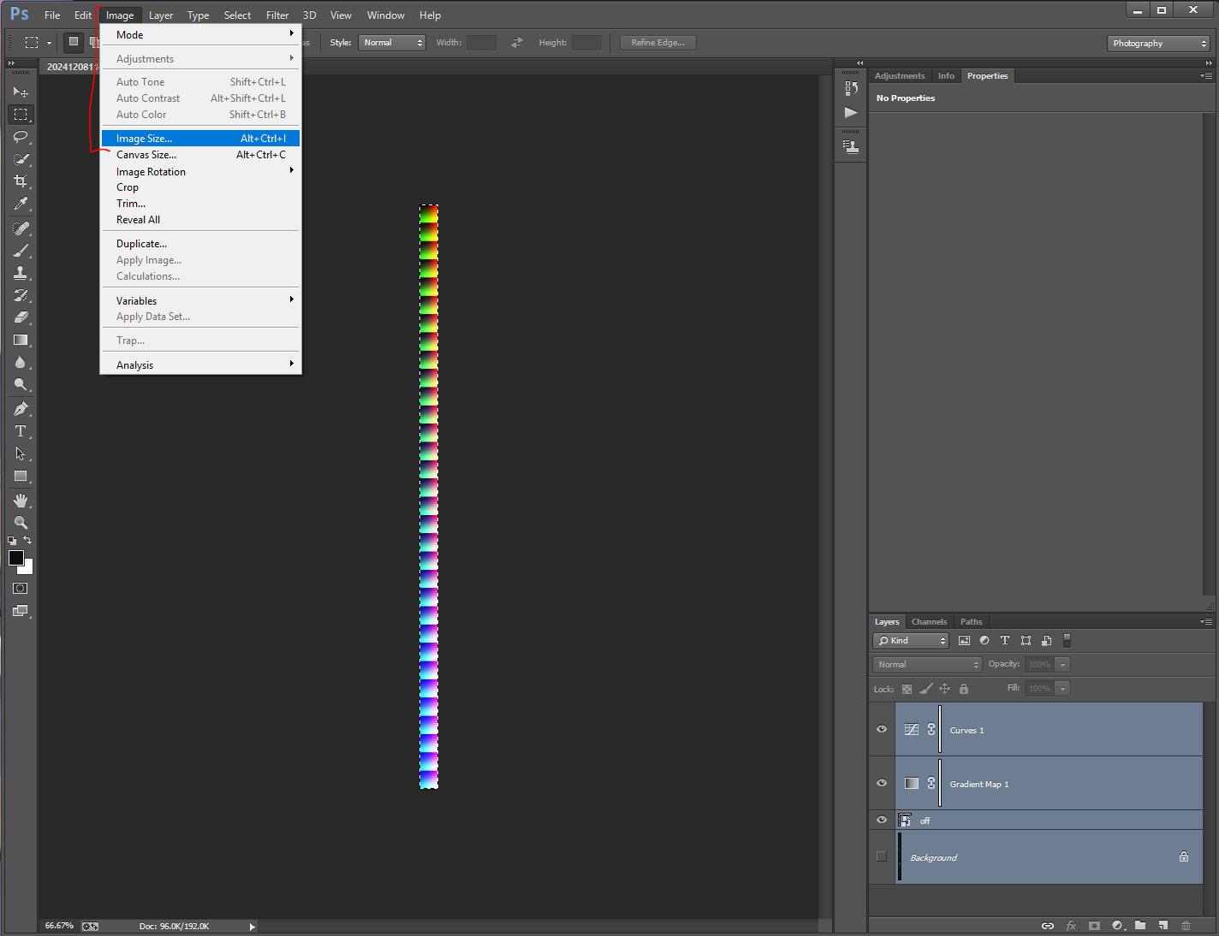1219x936 pixels.
Task: Click the zoom percentage field in status bar
Action: 59,926
